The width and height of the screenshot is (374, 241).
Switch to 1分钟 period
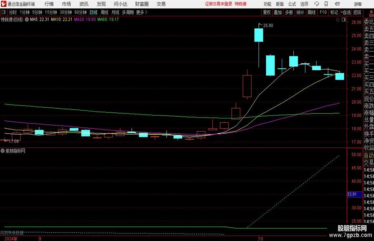pos(25,12)
